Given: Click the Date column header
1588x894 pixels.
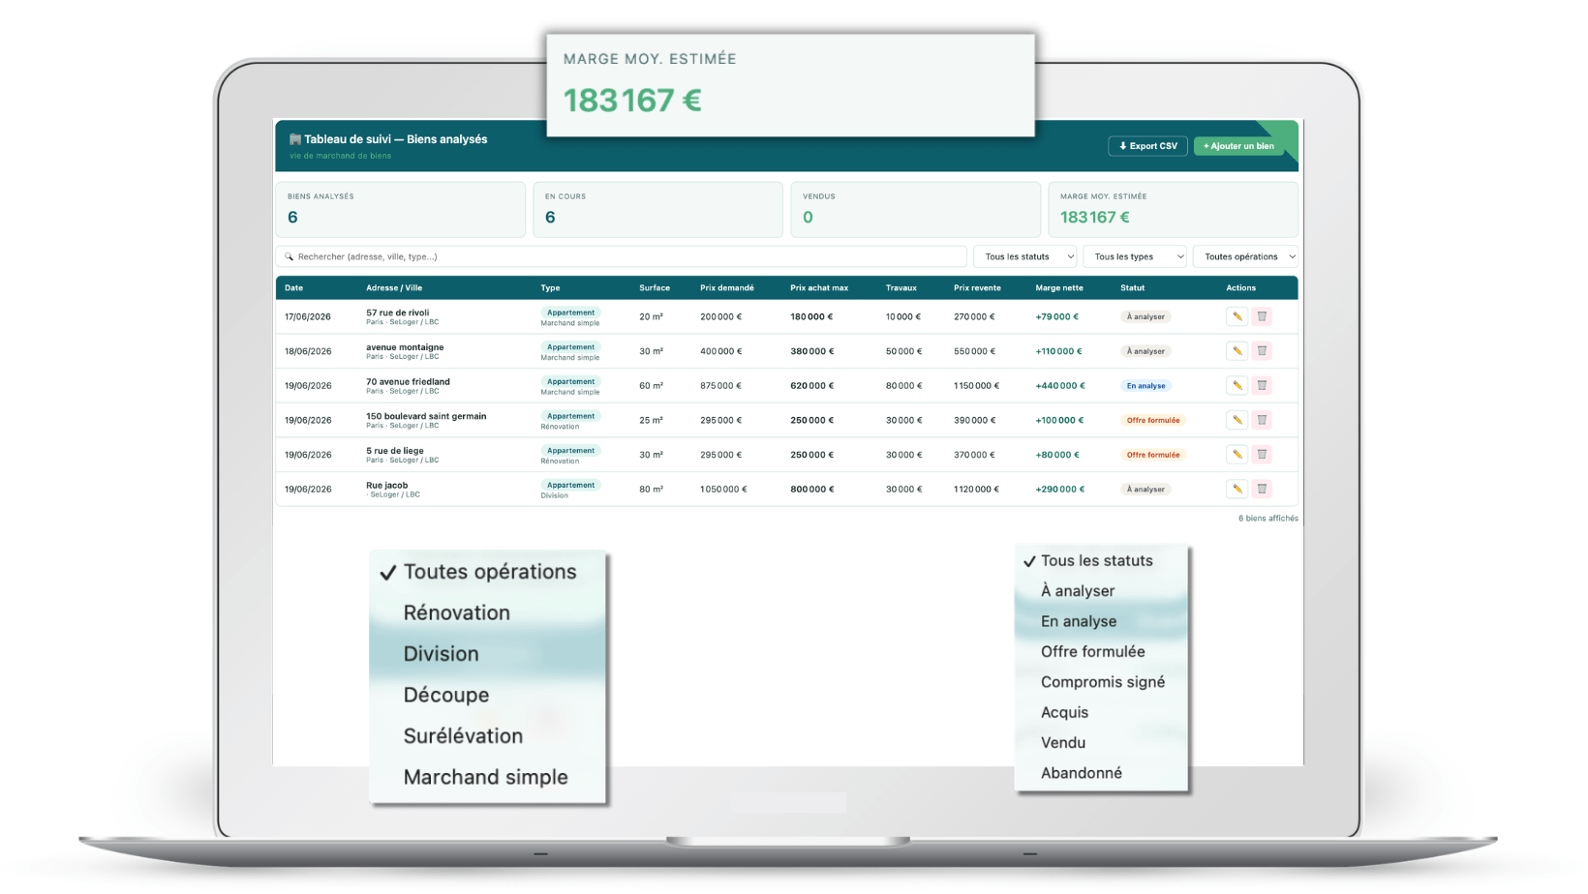Looking at the screenshot, I should coord(293,288).
